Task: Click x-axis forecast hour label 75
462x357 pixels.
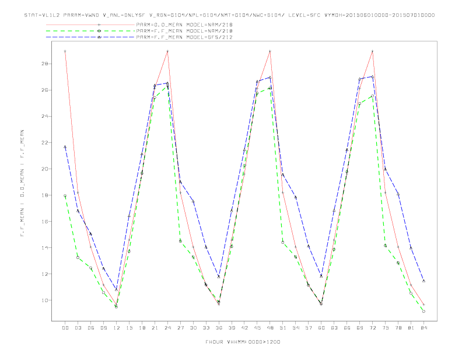Action: click(386, 328)
